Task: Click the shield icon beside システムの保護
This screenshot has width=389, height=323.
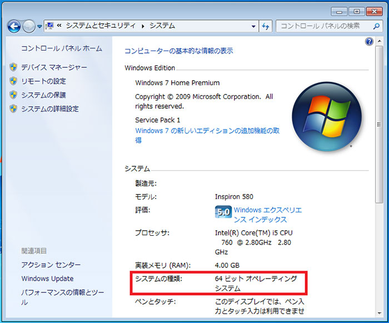Action: [13, 95]
